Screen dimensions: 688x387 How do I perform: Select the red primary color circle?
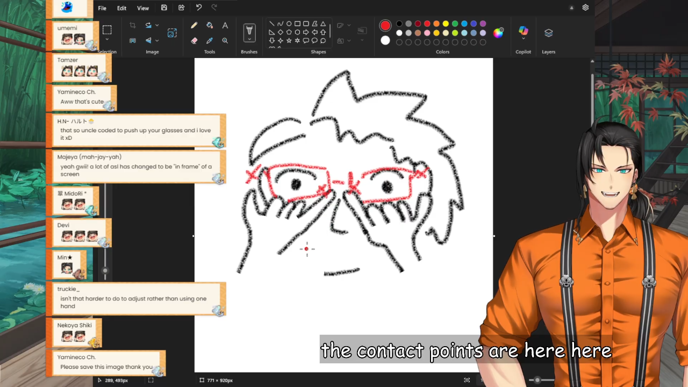385,26
